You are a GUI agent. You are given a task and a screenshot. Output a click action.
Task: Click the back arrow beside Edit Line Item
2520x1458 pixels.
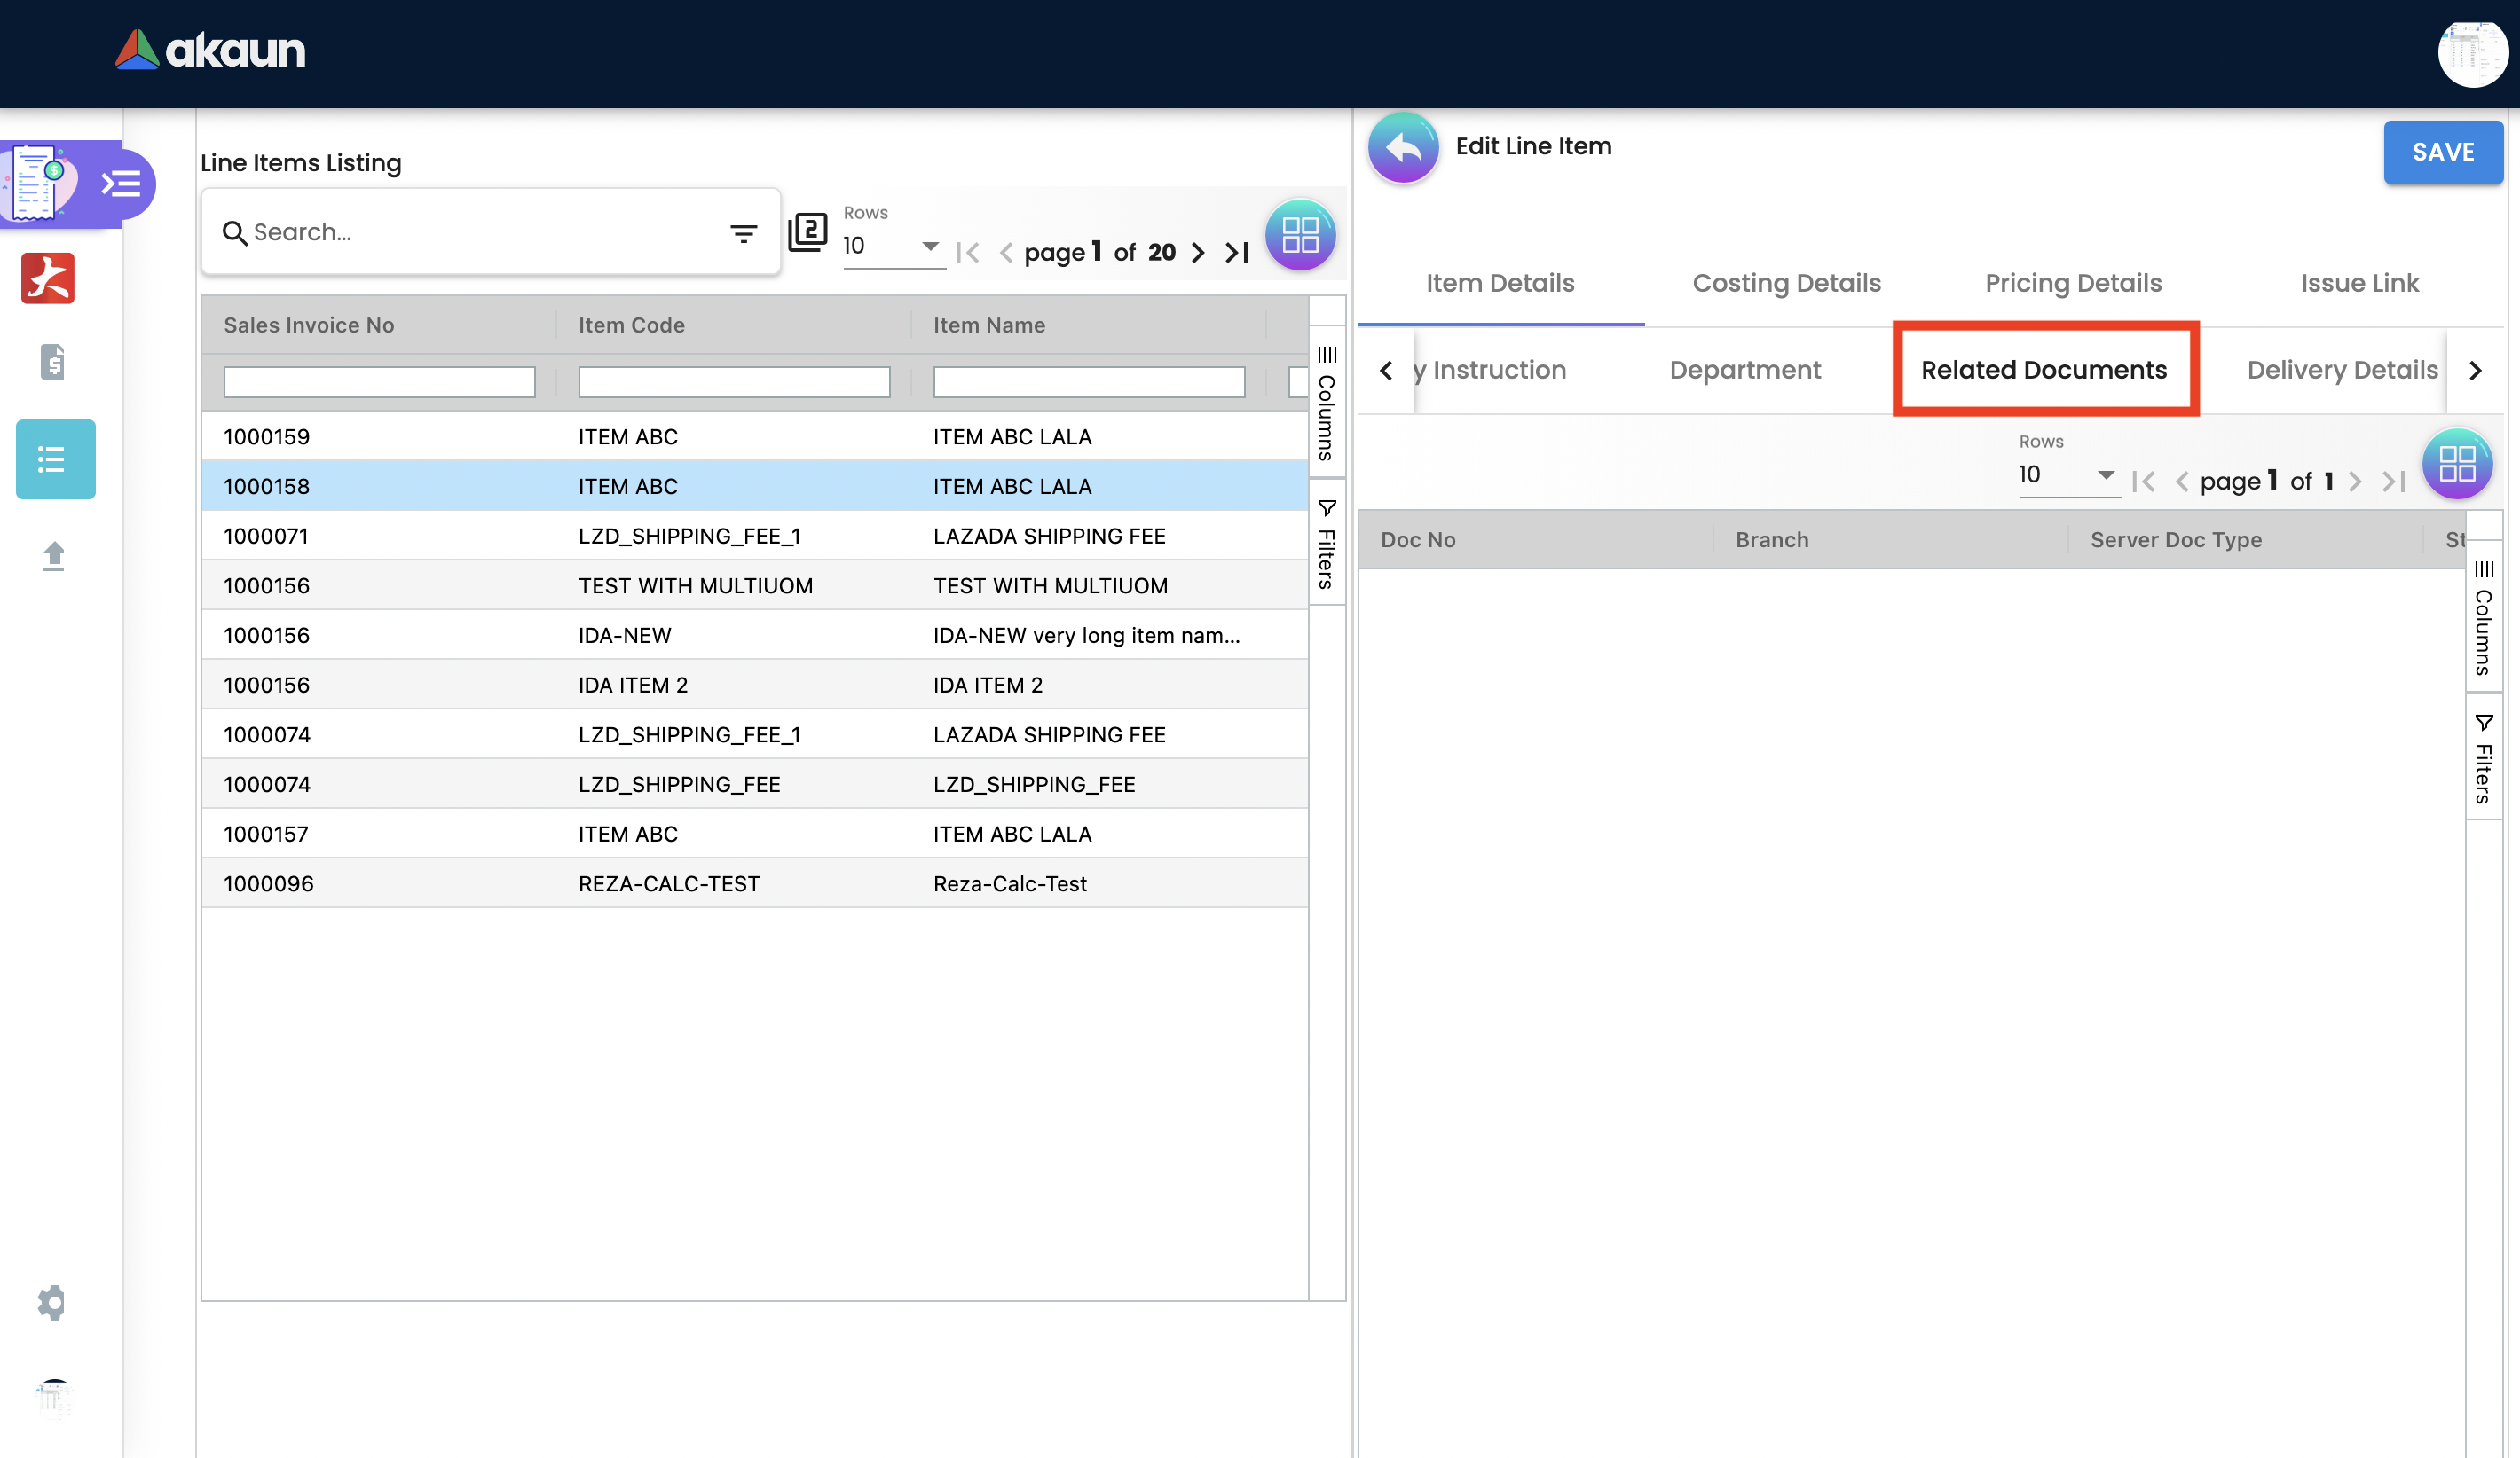click(x=1403, y=148)
